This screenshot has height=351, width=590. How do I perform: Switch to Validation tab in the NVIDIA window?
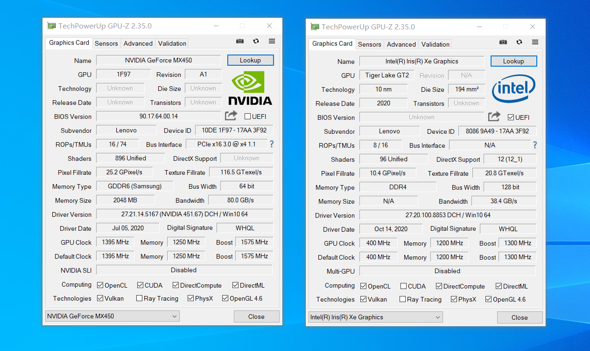(172, 43)
